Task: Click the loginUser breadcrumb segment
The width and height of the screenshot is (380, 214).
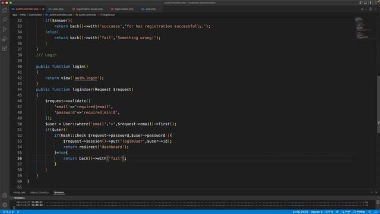Action: click(x=109, y=15)
